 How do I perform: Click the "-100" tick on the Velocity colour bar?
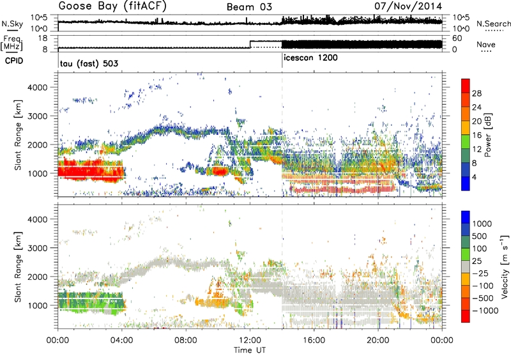point(483,286)
